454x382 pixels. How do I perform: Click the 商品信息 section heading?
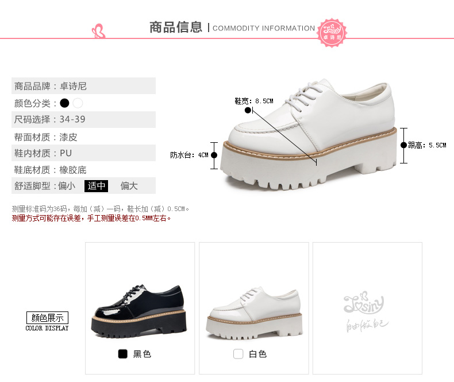[176, 28]
